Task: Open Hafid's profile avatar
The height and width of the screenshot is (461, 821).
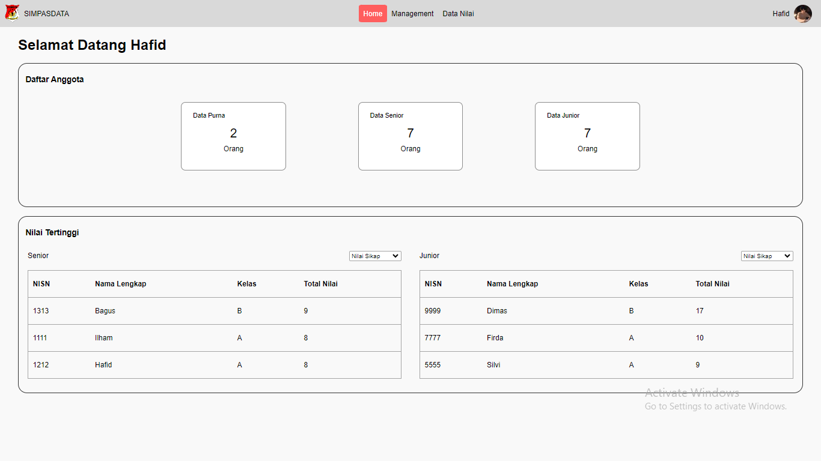Action: click(x=802, y=13)
